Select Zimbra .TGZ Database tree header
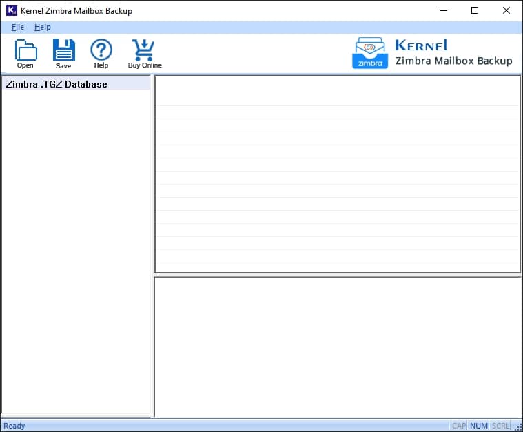 [x=76, y=84]
